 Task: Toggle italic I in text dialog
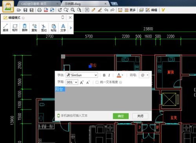pos(109,75)
